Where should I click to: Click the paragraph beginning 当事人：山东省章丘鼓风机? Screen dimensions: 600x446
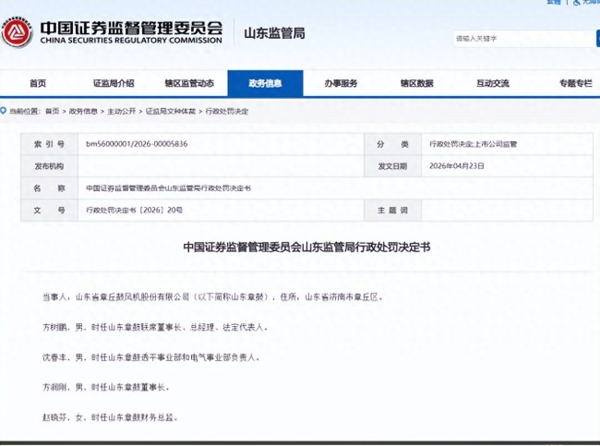(212, 296)
